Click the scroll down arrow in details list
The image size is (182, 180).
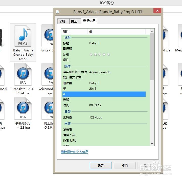point(152,143)
